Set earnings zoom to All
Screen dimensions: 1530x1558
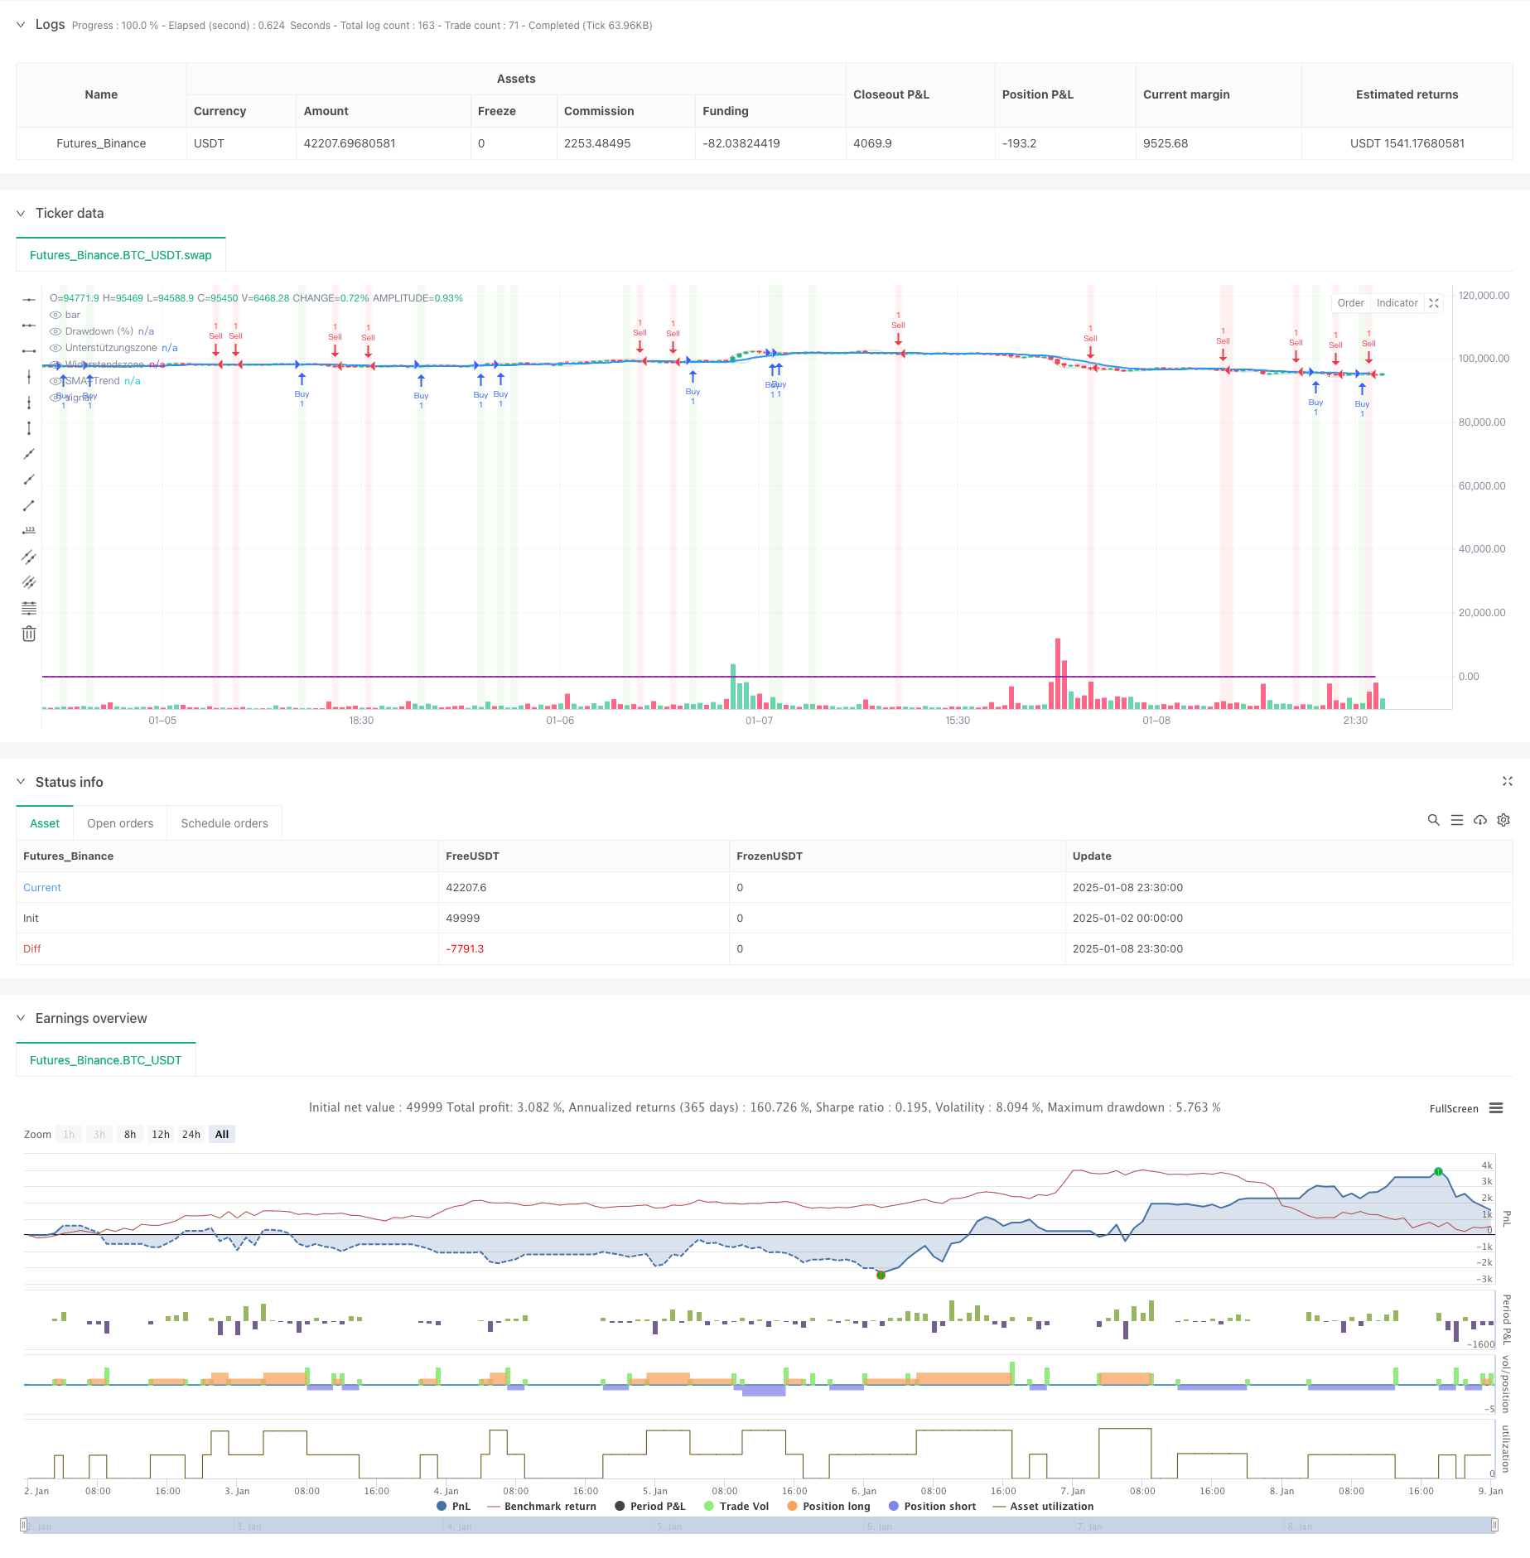tap(222, 1134)
